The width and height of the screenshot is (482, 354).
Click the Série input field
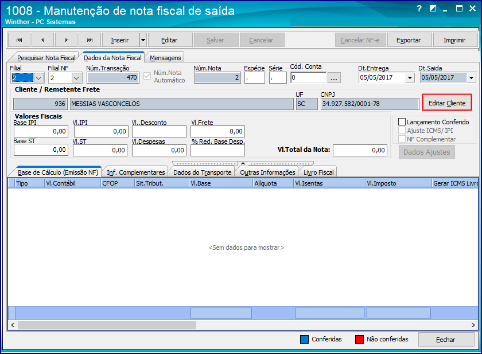tap(278, 77)
